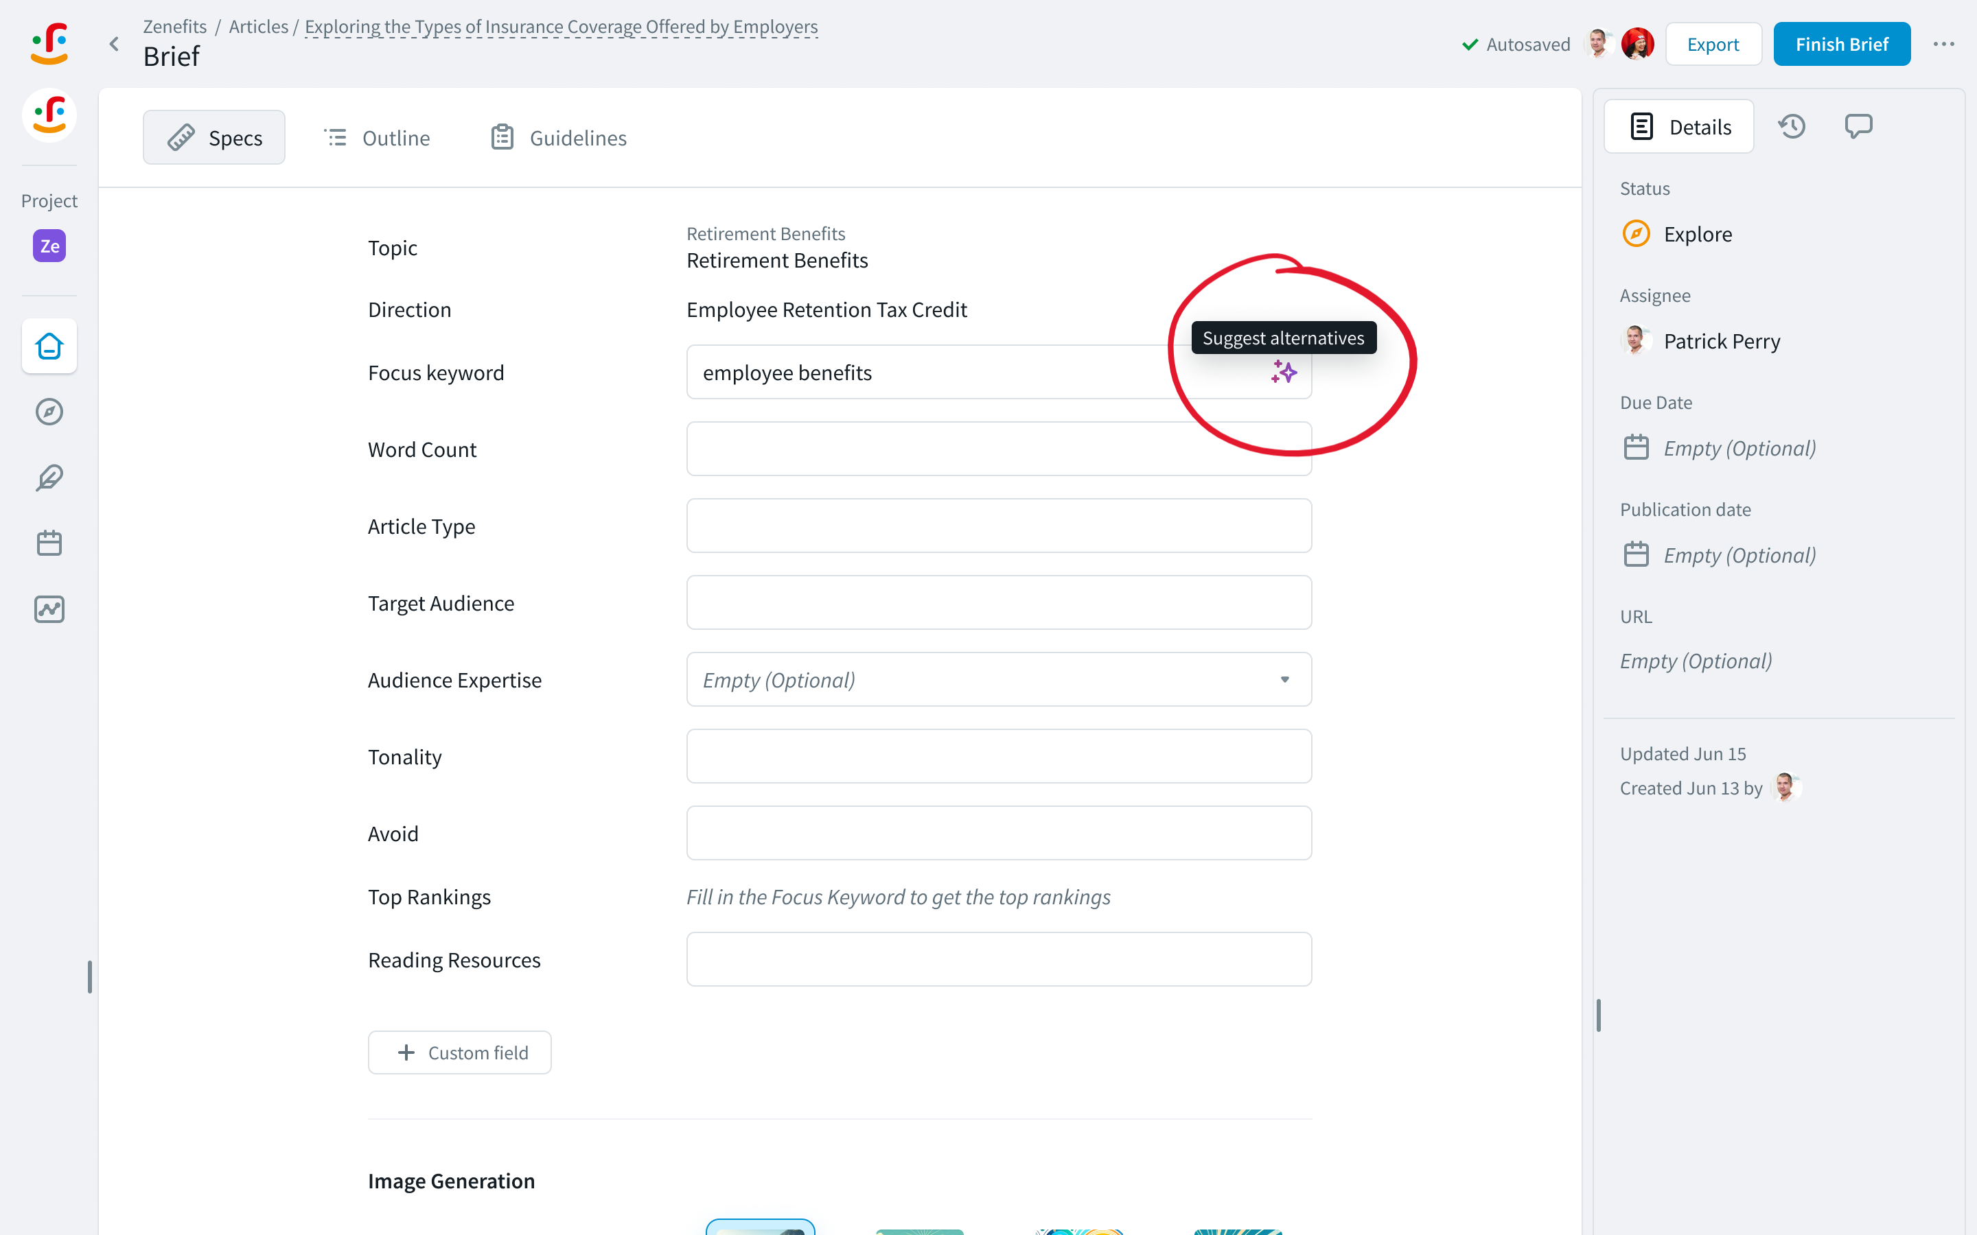Screen dimensions: 1977x1235
Task: Click the Reading Resources input field
Action: tap(999, 959)
